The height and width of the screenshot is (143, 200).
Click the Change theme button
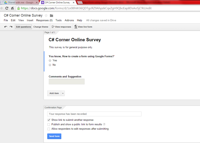click(41, 27)
